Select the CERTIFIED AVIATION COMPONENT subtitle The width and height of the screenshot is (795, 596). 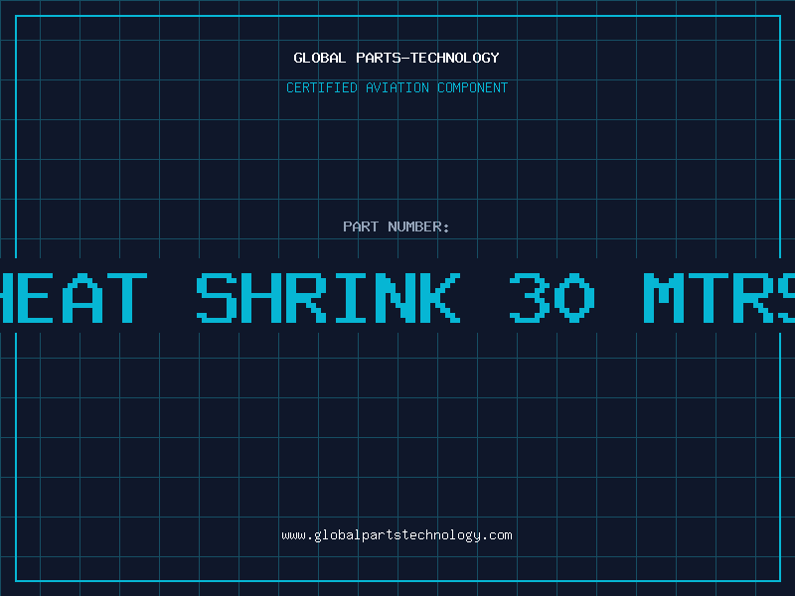(397, 87)
